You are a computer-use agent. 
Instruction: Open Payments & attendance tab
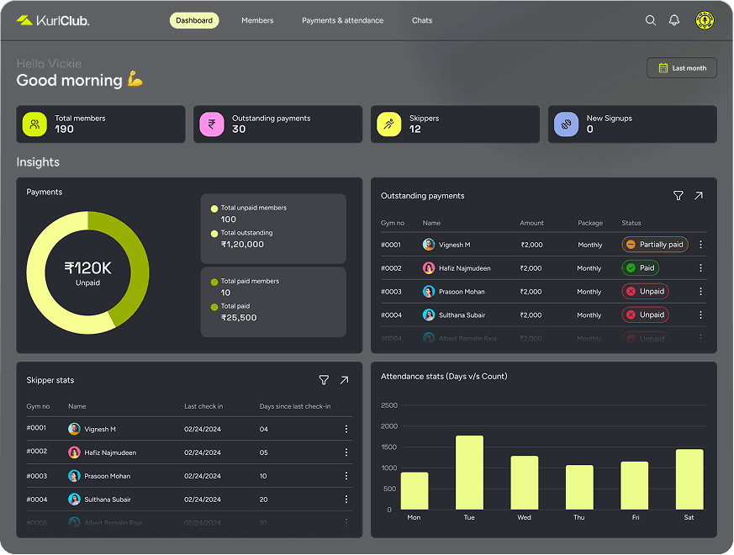pos(342,20)
